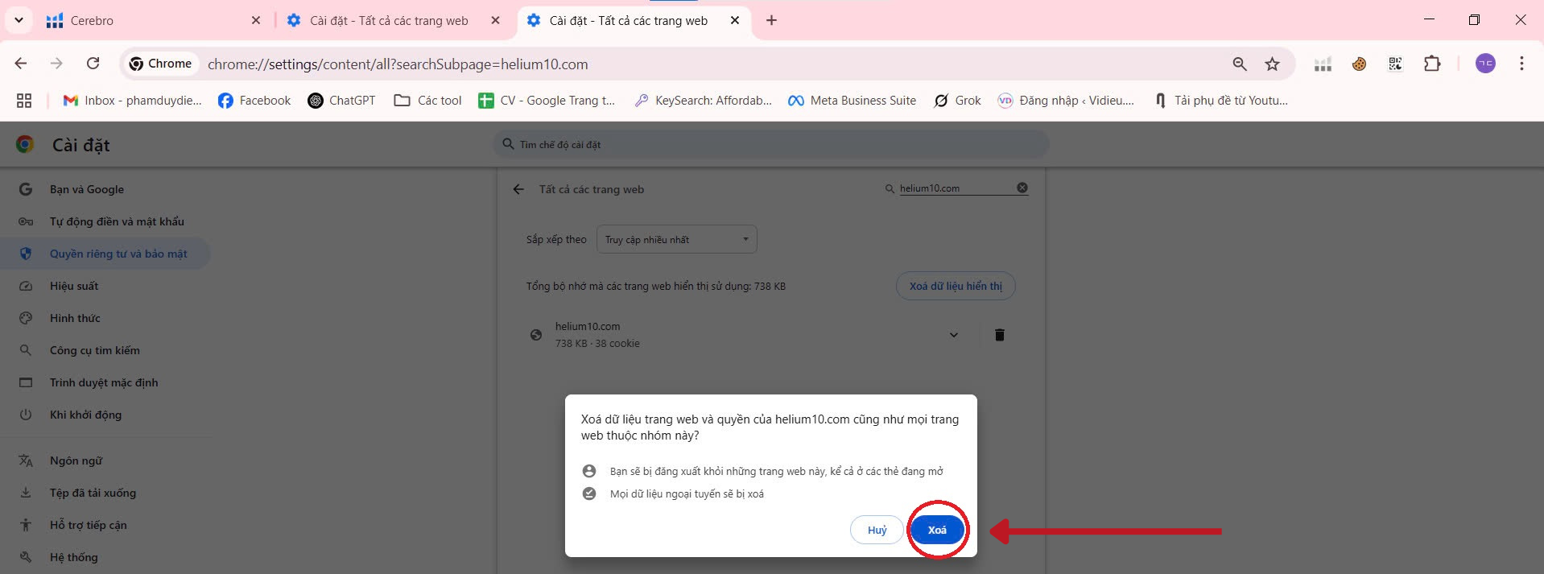Open the Meta Business Suite bookmark
The image size is (1544, 574).
coord(852,101)
